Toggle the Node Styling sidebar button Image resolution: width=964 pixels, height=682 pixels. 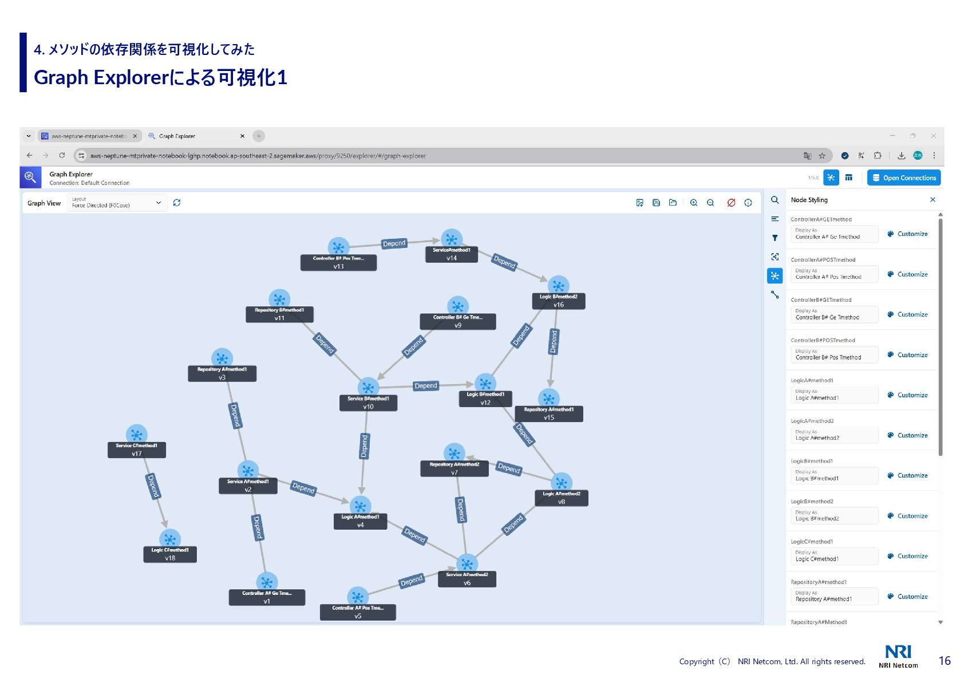tap(775, 276)
